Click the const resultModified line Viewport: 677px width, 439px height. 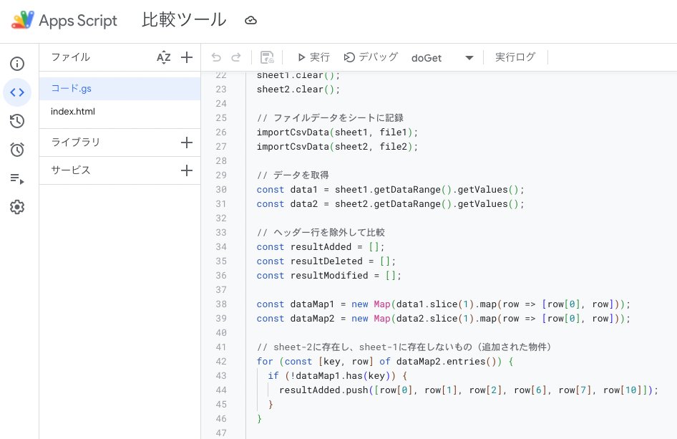coord(329,275)
